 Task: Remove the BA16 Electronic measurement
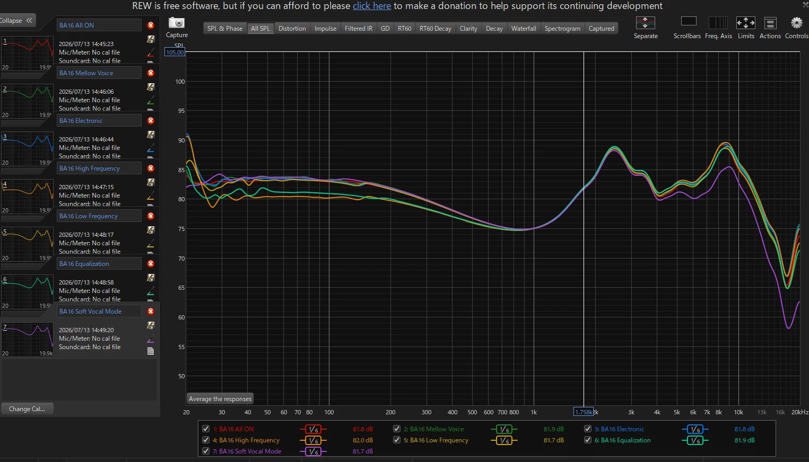click(x=151, y=121)
